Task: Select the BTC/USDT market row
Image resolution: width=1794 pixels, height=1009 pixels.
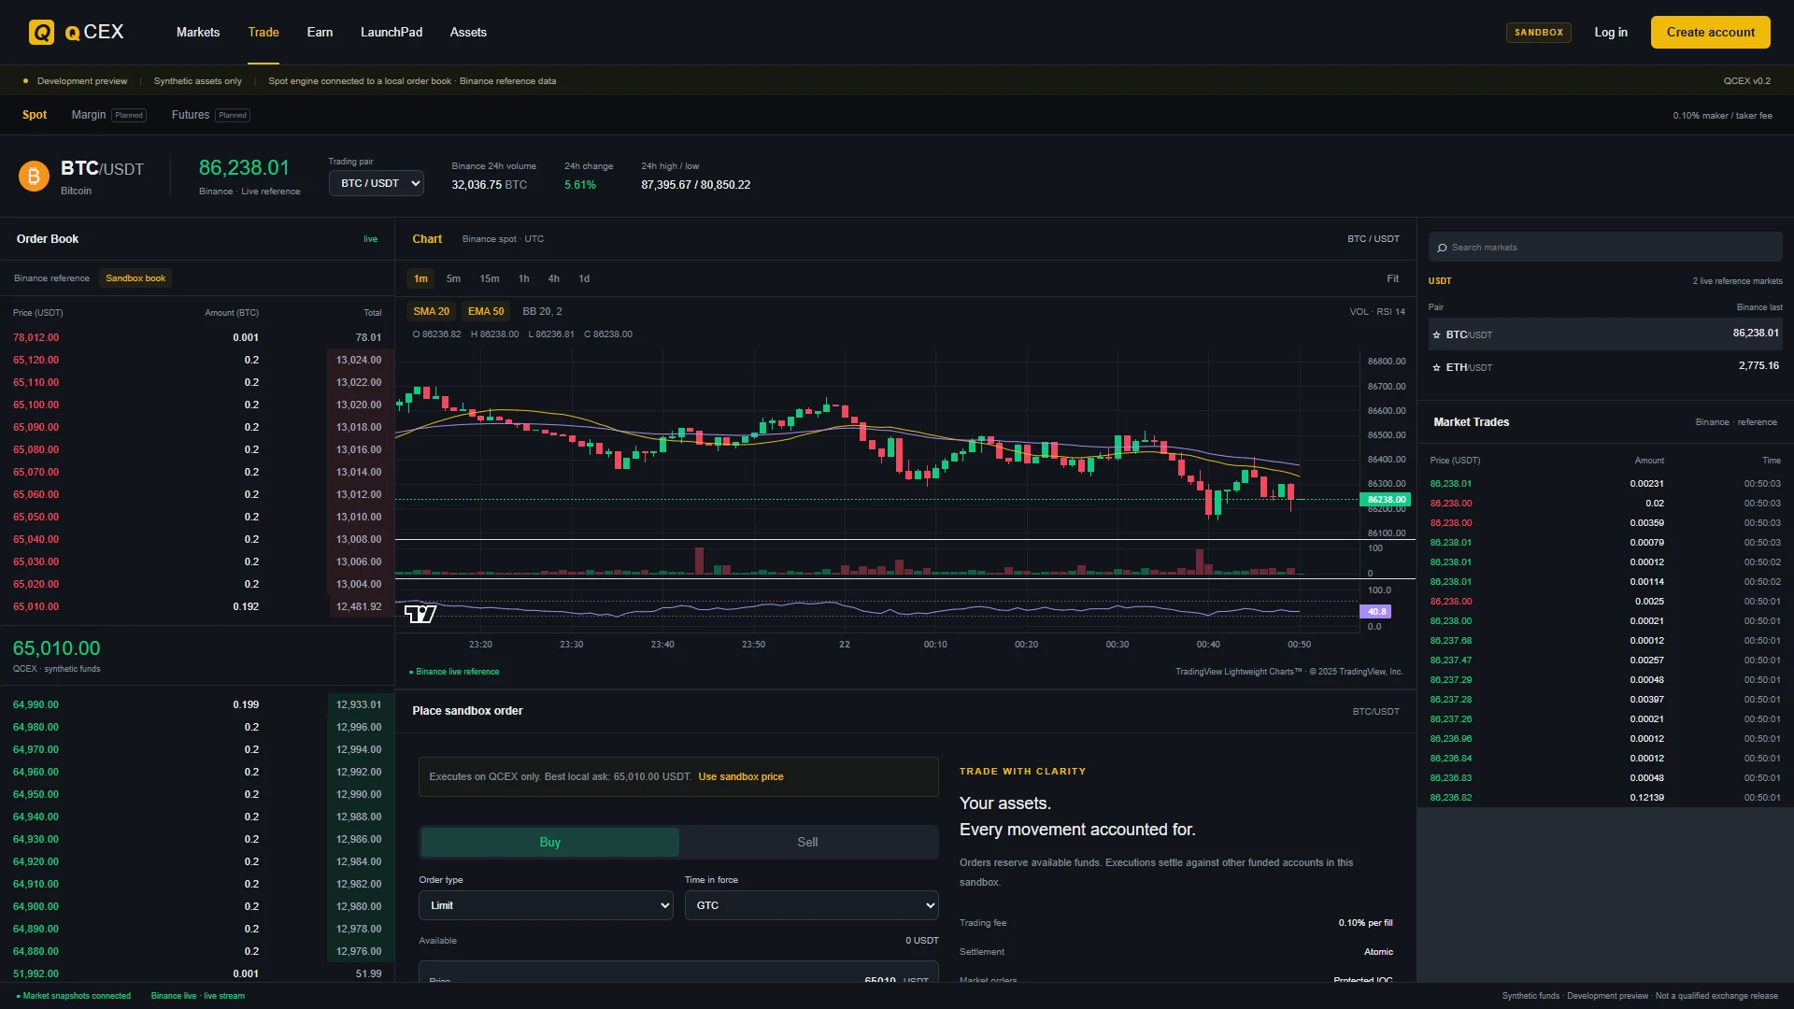Action: tap(1605, 334)
